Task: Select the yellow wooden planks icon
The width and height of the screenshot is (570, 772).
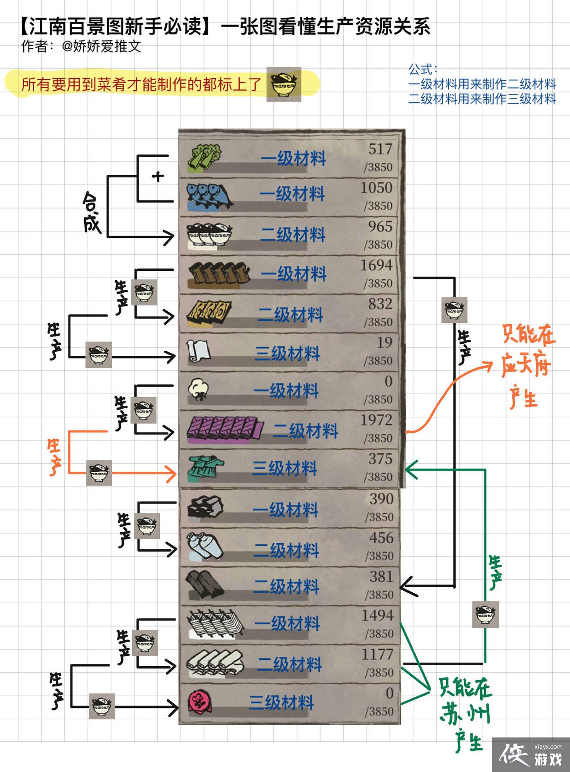Action: 209,313
